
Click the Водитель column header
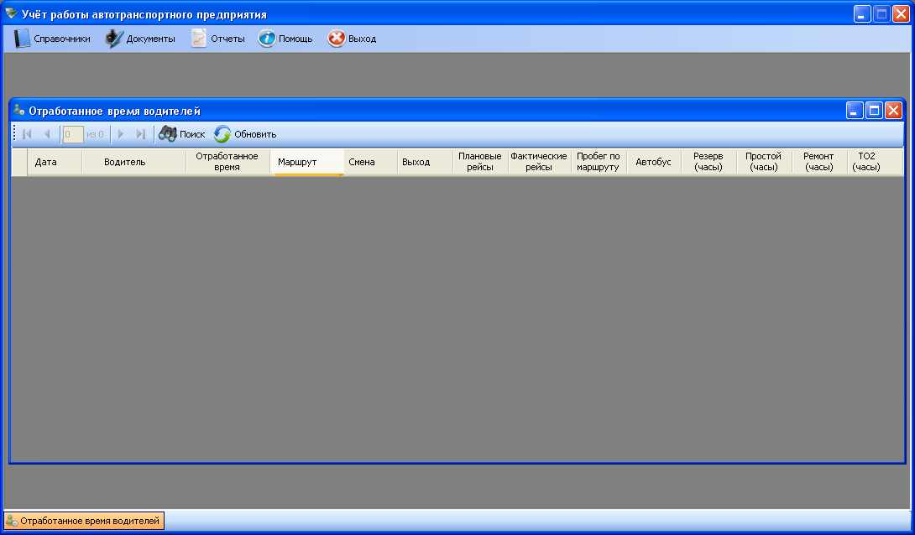pos(124,162)
